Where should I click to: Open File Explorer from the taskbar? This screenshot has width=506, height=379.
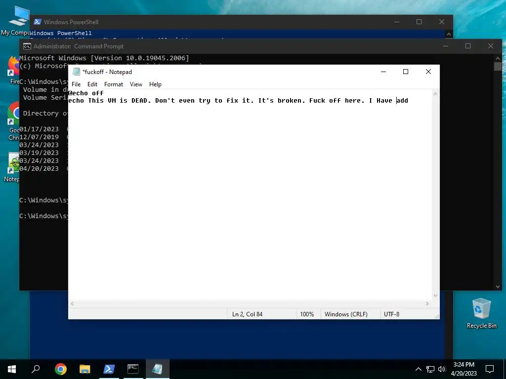[x=84, y=369]
